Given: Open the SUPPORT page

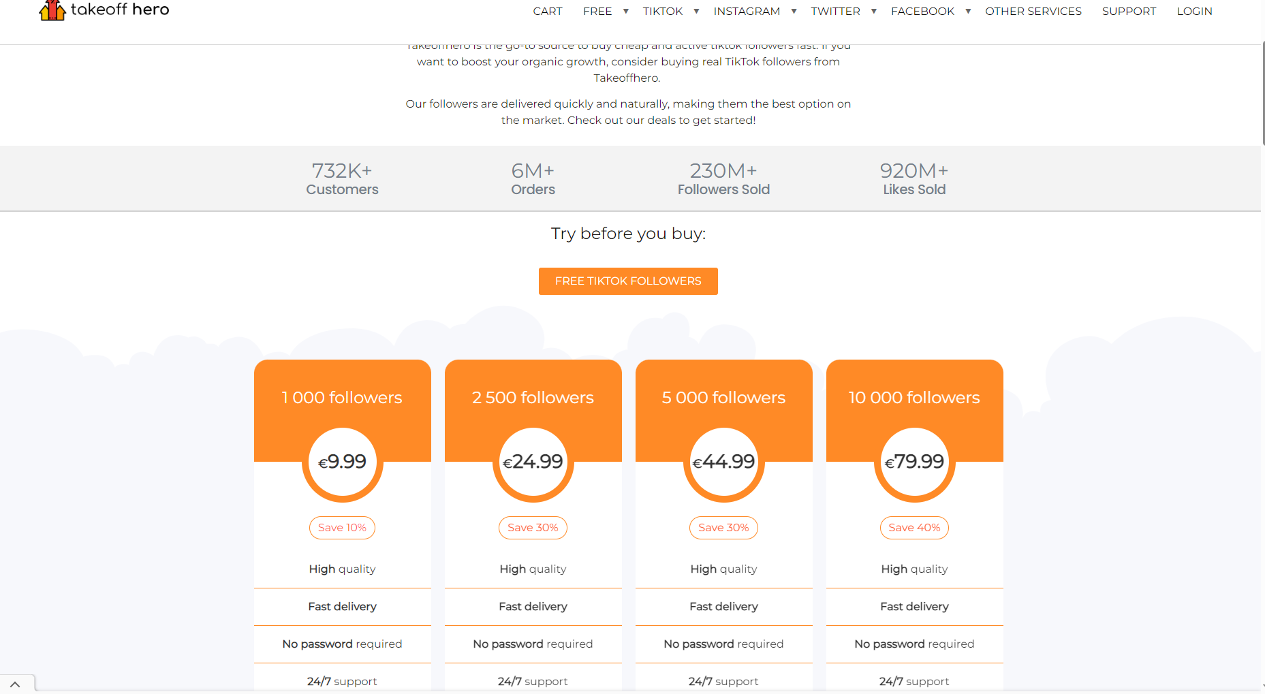Looking at the screenshot, I should pyautogui.click(x=1129, y=12).
